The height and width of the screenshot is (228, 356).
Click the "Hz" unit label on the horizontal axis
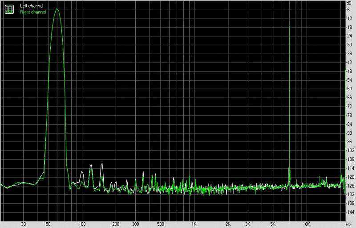[348, 224]
